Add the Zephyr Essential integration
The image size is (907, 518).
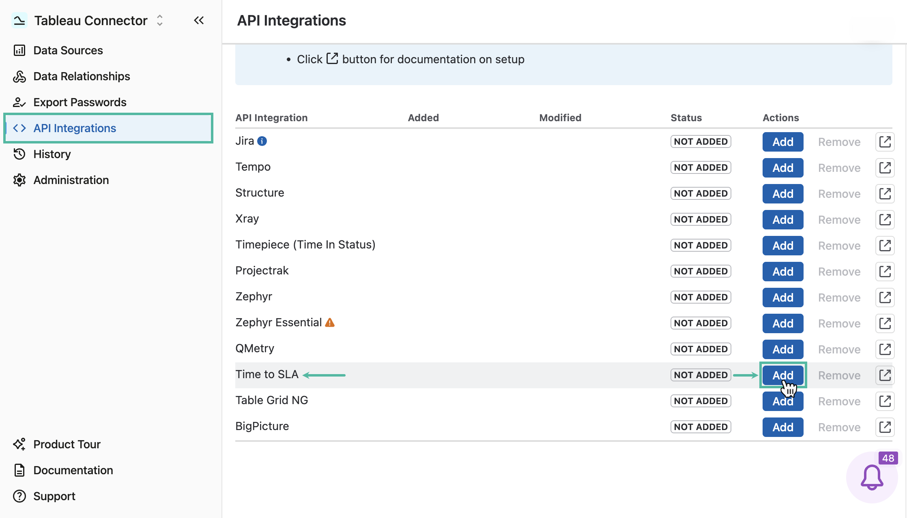pos(783,323)
